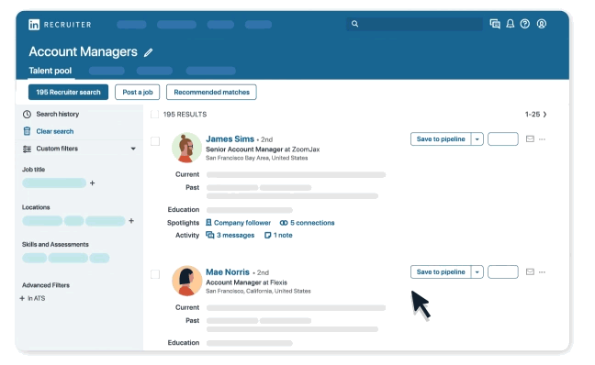Open more options for James Sims
This screenshot has width=595, height=365.
point(542,139)
